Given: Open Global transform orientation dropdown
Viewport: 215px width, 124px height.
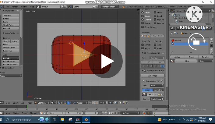Looking at the screenshot, I should 82,103.
